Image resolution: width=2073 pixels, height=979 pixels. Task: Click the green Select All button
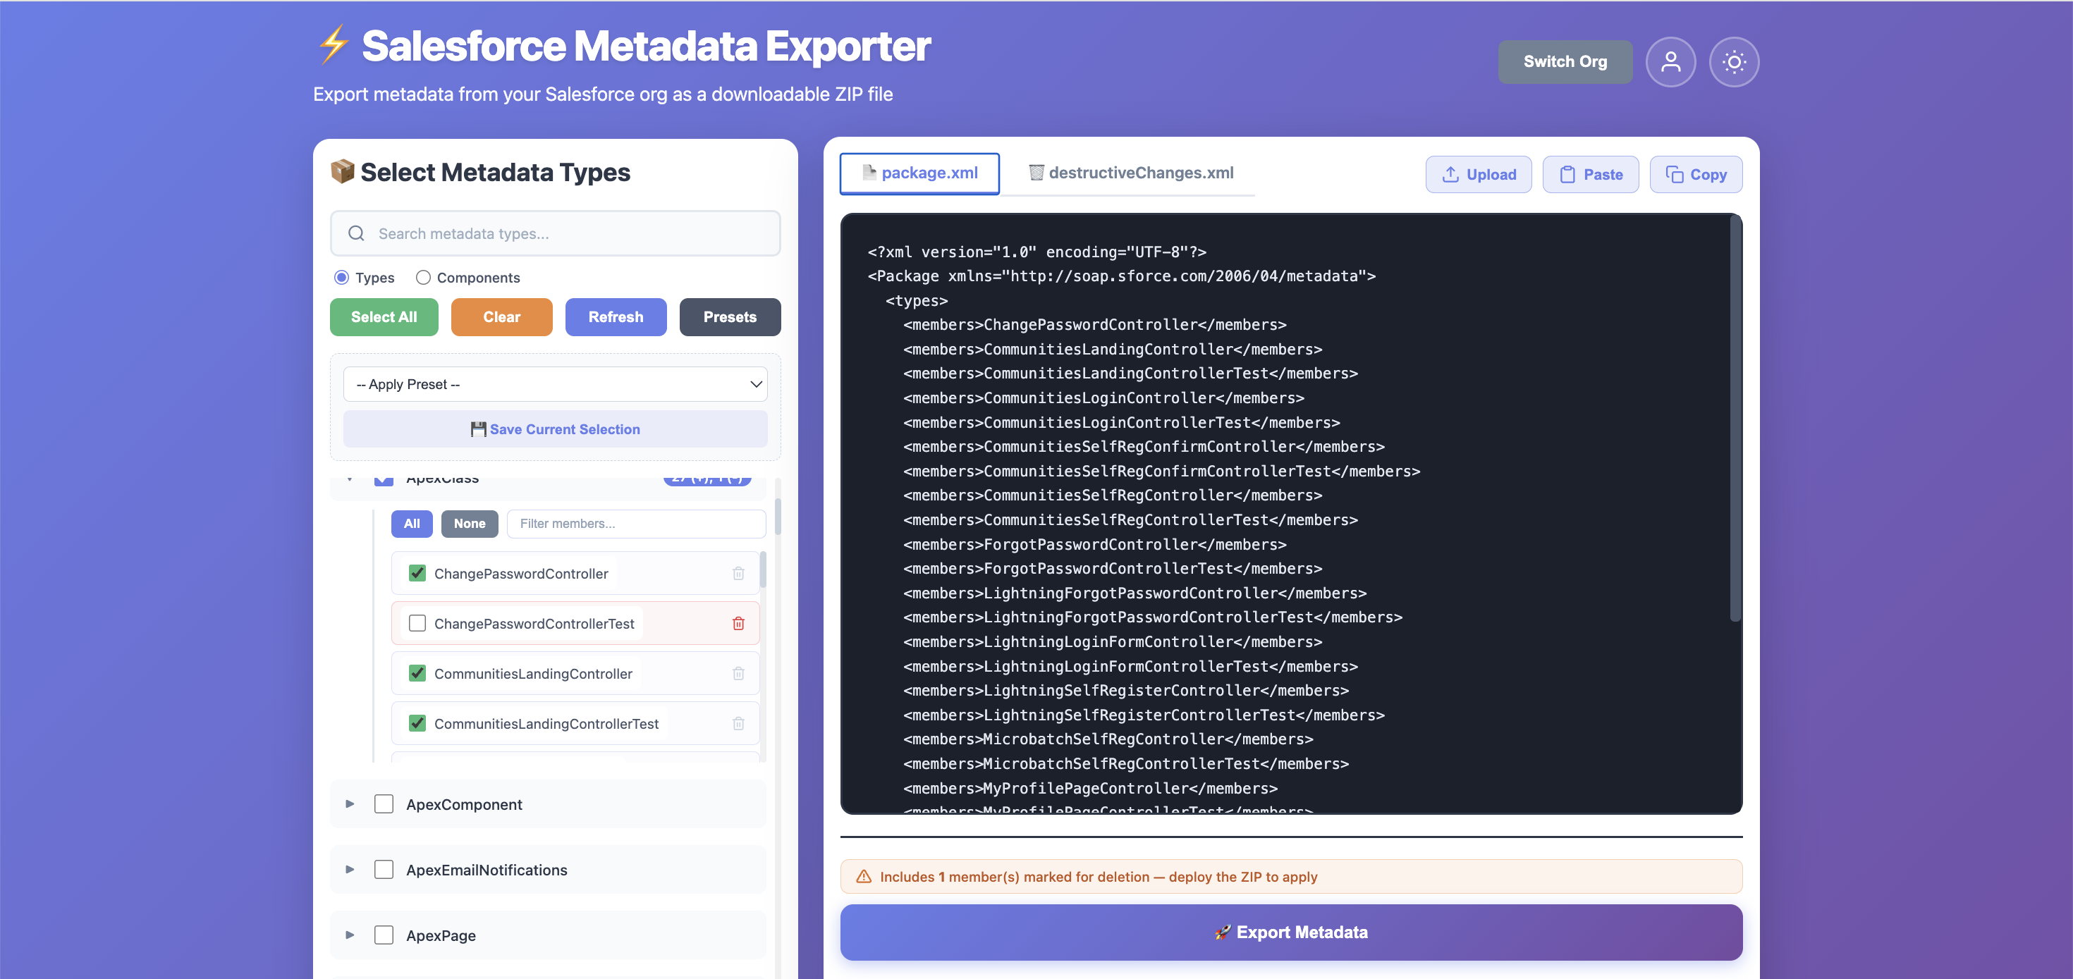(x=384, y=317)
